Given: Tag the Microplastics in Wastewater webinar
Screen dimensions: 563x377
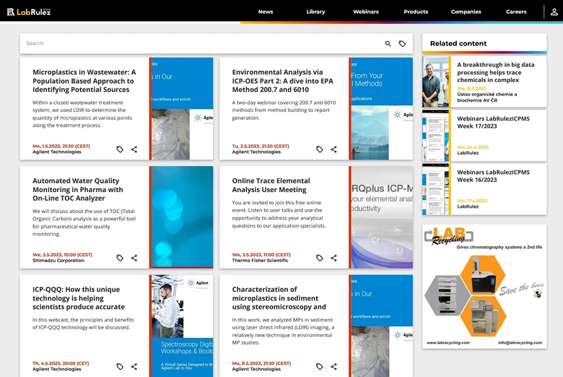Looking at the screenshot, I should click(x=120, y=149).
